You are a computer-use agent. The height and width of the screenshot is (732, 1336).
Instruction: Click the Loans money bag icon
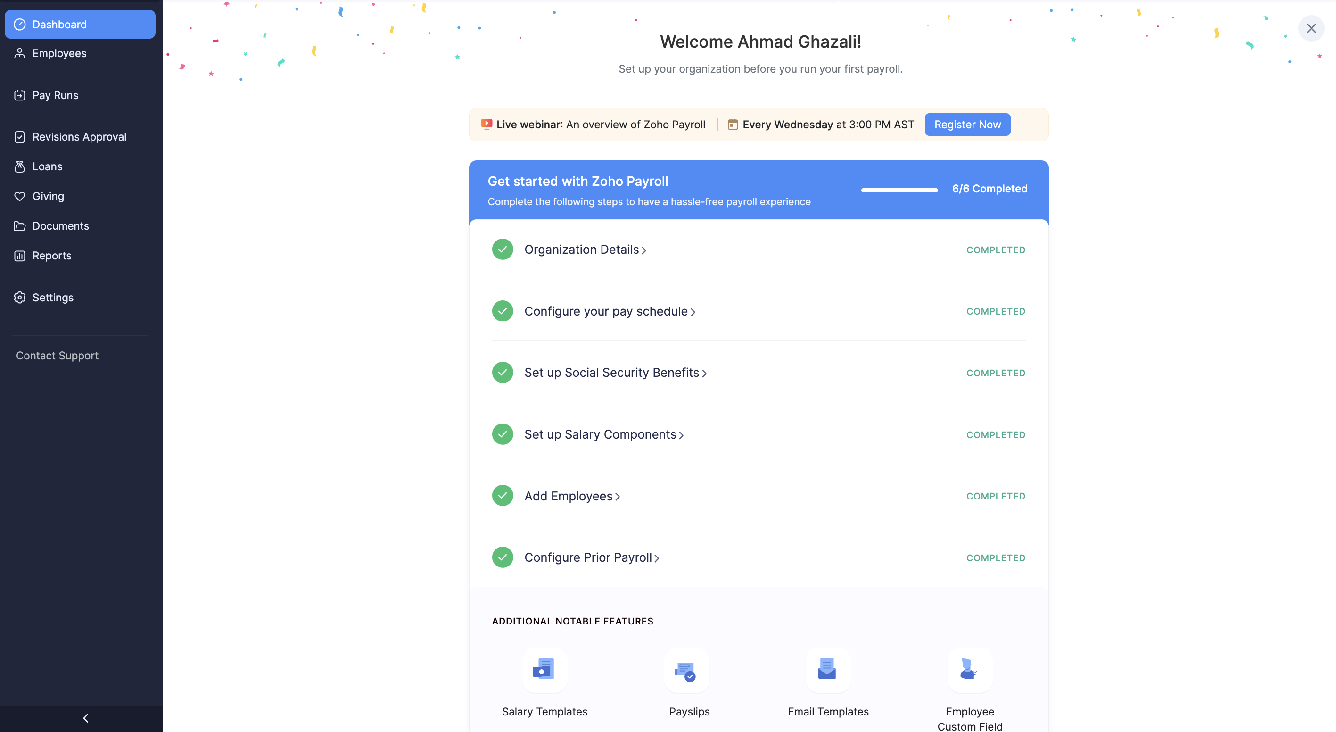[20, 166]
